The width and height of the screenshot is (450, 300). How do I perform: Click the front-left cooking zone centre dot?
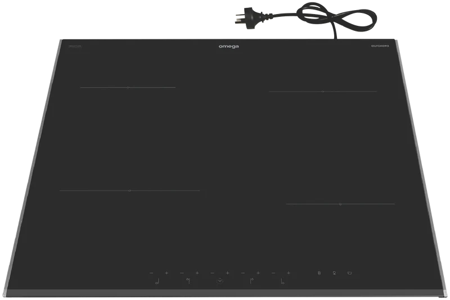click(x=130, y=190)
